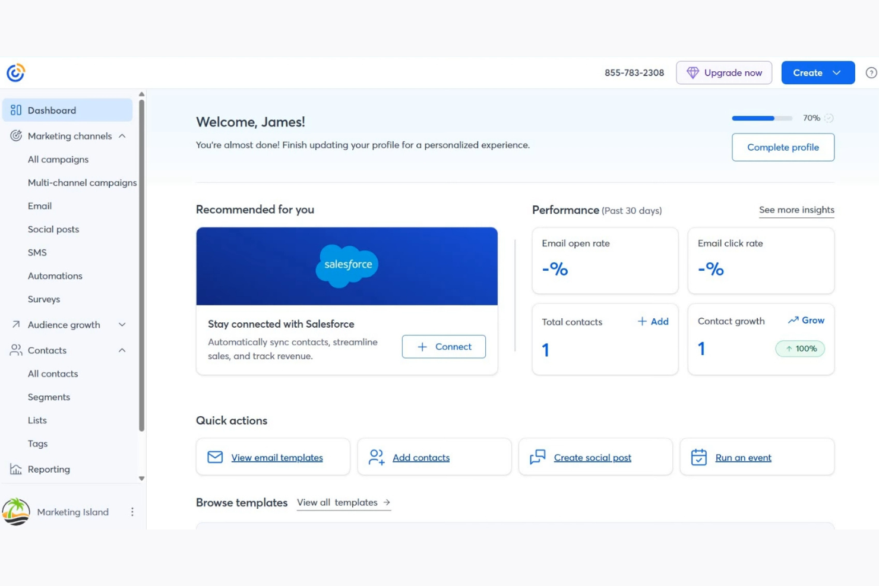
Task: Open Social posts in sidebar
Action: 53,229
